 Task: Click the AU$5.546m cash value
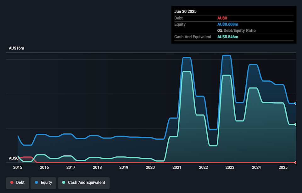(x=228, y=37)
